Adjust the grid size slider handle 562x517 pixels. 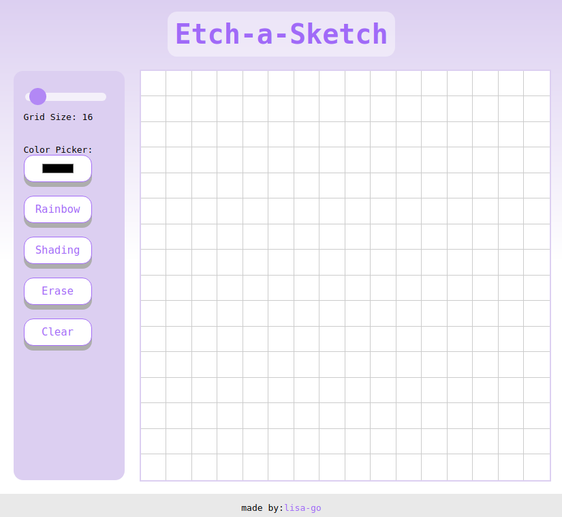pos(37,97)
